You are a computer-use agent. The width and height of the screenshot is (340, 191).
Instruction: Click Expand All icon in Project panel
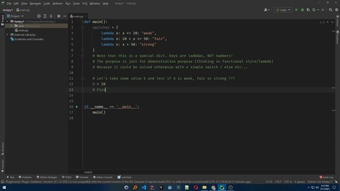[45, 16]
